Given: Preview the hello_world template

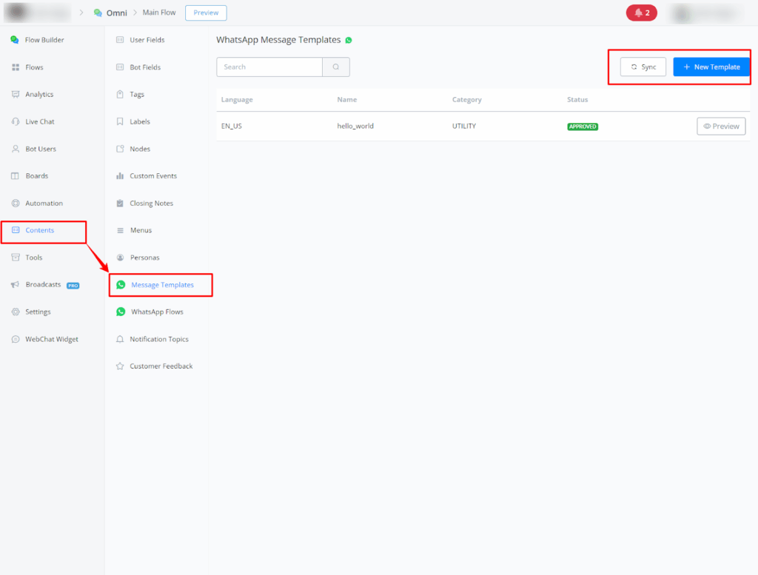Looking at the screenshot, I should [x=721, y=127].
